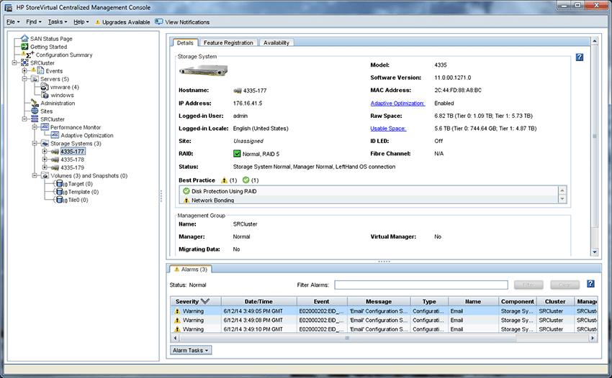Collapse the Servers (5) node
The image size is (612, 378).
click(24, 79)
